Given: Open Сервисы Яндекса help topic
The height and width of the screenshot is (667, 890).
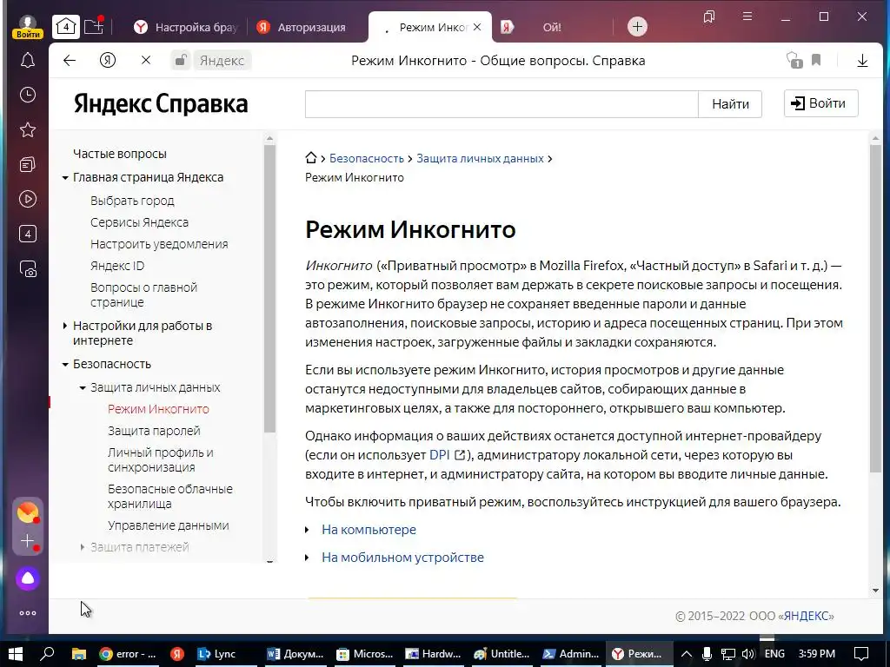Looking at the screenshot, I should 139,222.
